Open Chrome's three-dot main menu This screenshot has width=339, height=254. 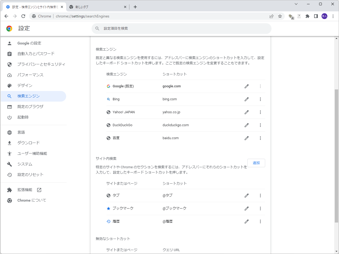coord(333,16)
